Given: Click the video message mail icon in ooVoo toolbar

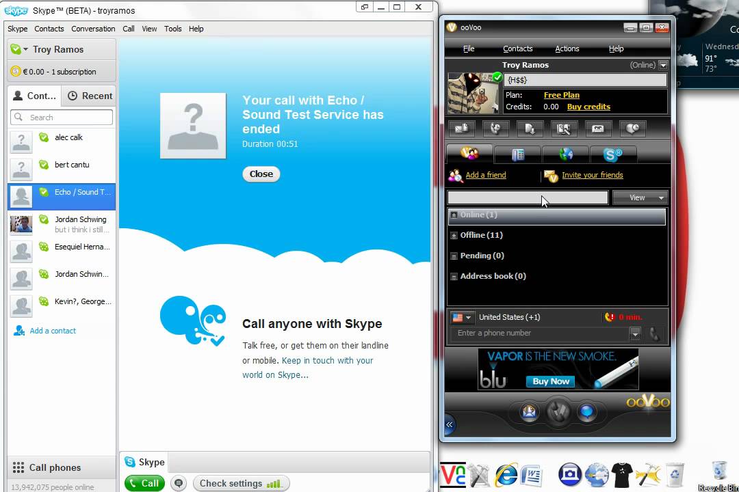Looking at the screenshot, I should pyautogui.click(x=462, y=128).
